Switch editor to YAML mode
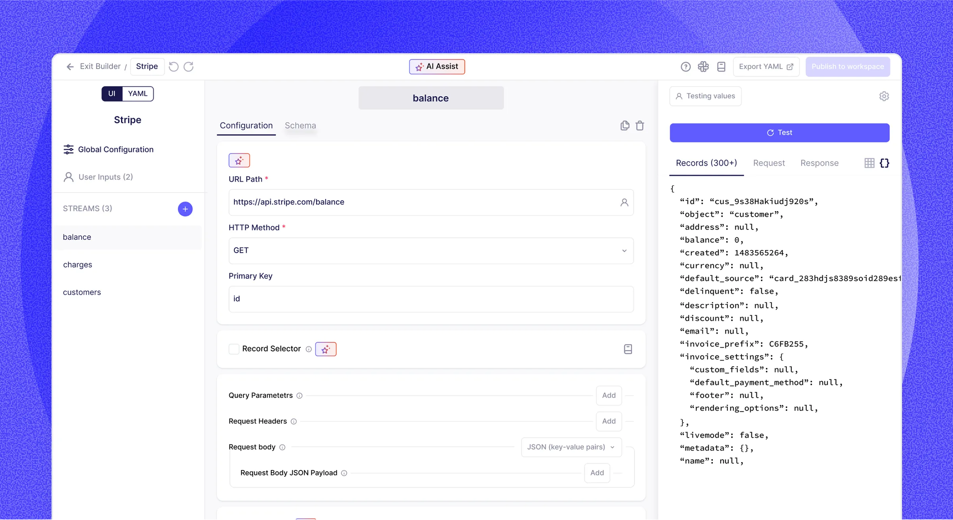 point(137,94)
